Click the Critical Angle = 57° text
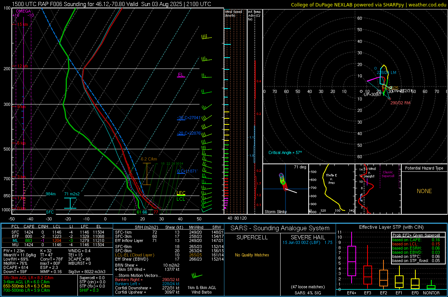 point(285,152)
